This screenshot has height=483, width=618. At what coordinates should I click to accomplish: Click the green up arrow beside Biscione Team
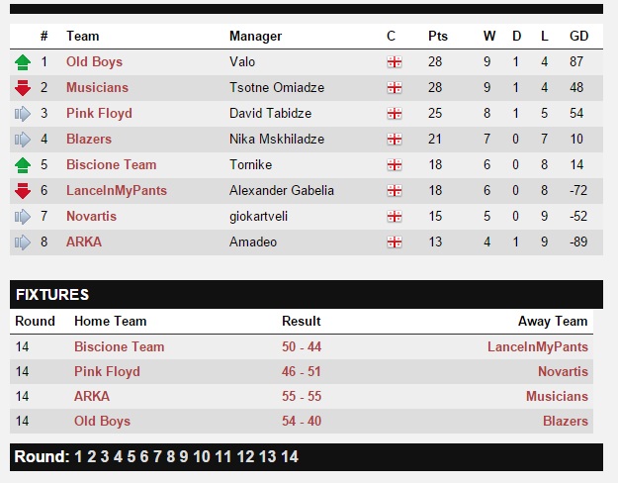(x=23, y=165)
